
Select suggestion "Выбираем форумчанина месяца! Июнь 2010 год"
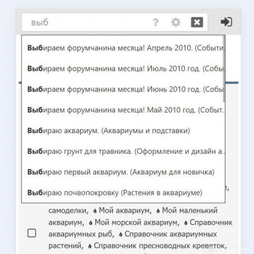123,89
